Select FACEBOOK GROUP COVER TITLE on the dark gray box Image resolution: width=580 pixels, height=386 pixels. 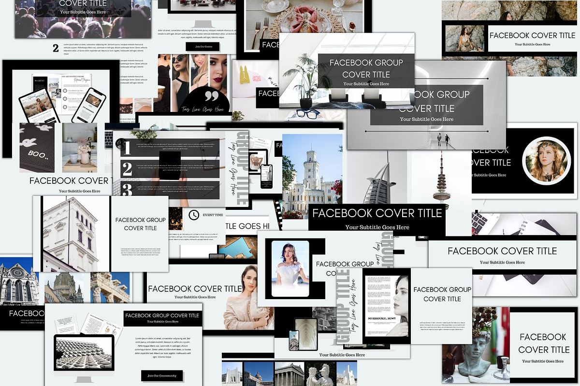[x=366, y=69]
